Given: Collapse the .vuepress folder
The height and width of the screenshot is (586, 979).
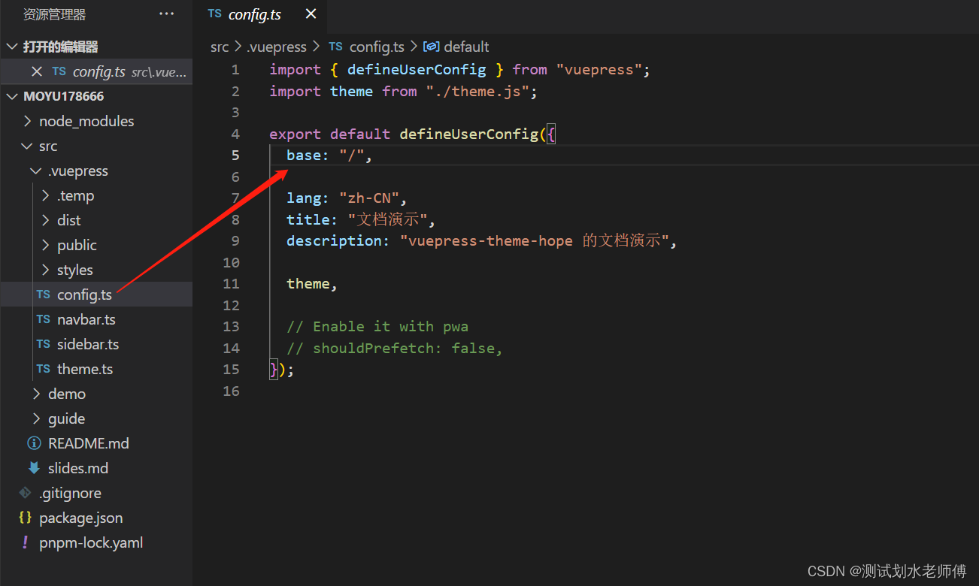Looking at the screenshot, I should click(x=36, y=171).
